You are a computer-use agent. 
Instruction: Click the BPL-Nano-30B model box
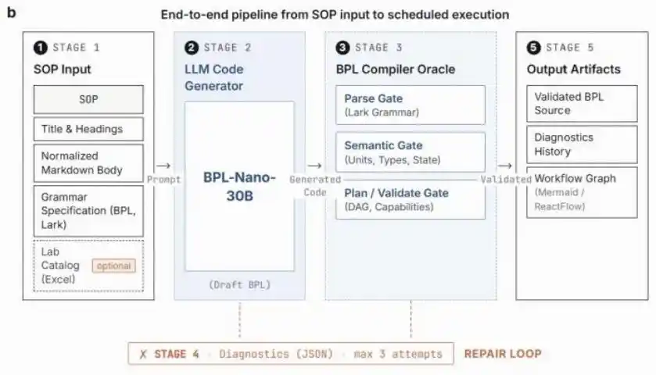pyautogui.click(x=240, y=187)
